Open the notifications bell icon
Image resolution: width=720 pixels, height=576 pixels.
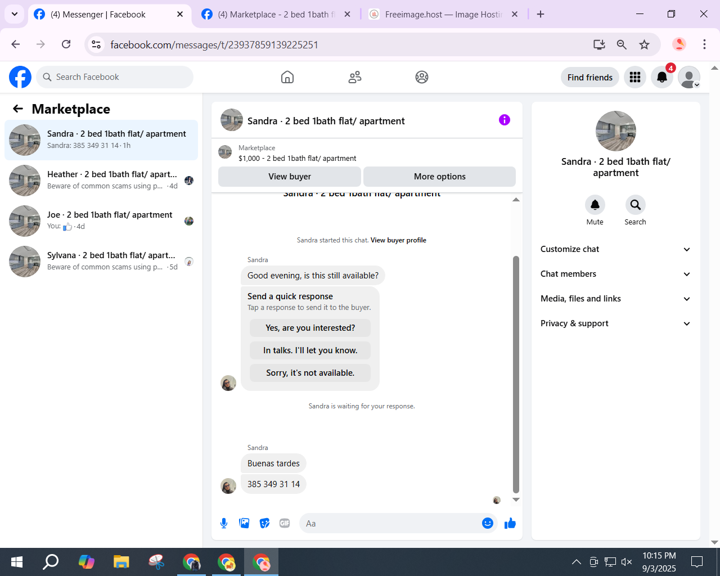pyautogui.click(x=662, y=77)
